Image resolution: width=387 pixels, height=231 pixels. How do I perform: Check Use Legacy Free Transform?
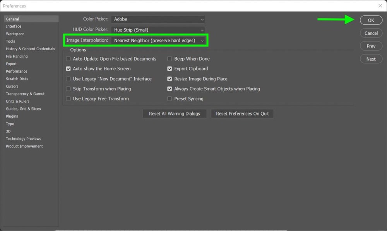tap(68, 99)
